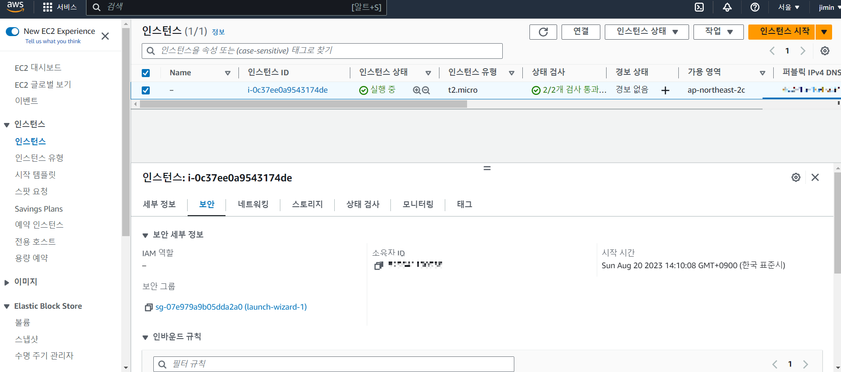Open Volumes under Elastic Block Store
The image size is (841, 372).
click(22, 323)
